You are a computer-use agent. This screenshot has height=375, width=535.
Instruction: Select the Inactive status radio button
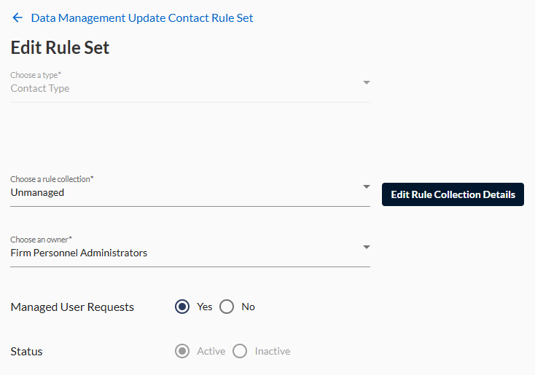pos(240,351)
